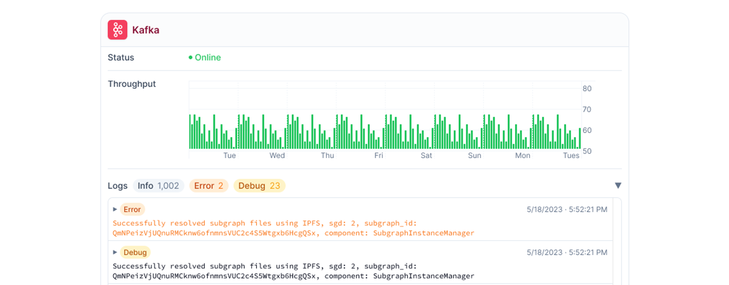This screenshot has width=729, height=285.
Task: Filter logs by Error 2 badge
Action: pyautogui.click(x=209, y=186)
